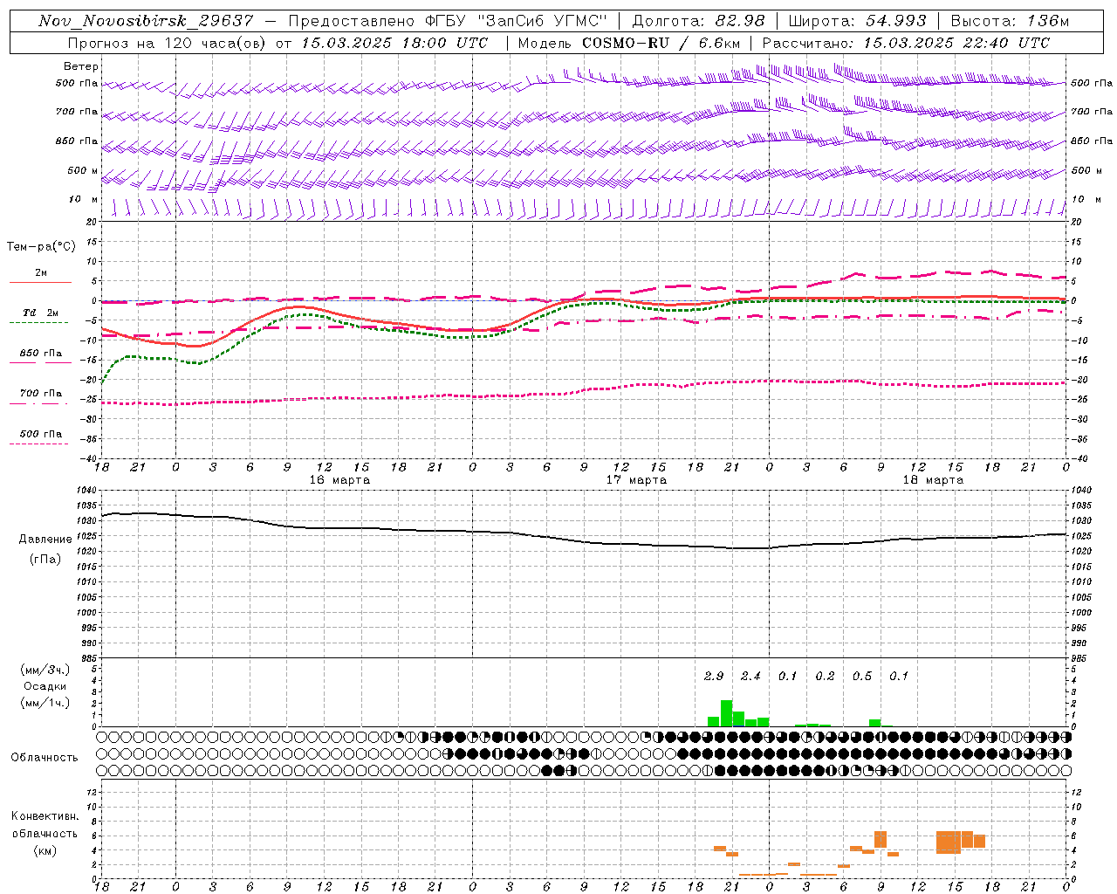Click the "16 марта" date label
The width and height of the screenshot is (1117, 894).
339,480
